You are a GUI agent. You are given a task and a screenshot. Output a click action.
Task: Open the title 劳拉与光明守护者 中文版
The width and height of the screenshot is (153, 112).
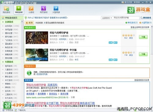pos(63,50)
